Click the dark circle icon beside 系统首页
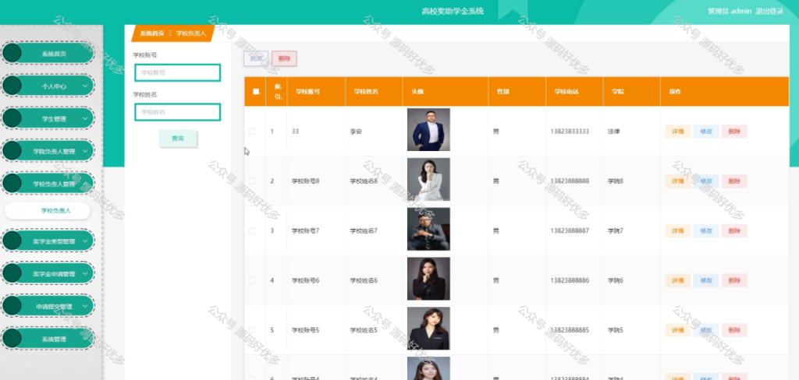The width and height of the screenshot is (799, 380). [x=12, y=53]
